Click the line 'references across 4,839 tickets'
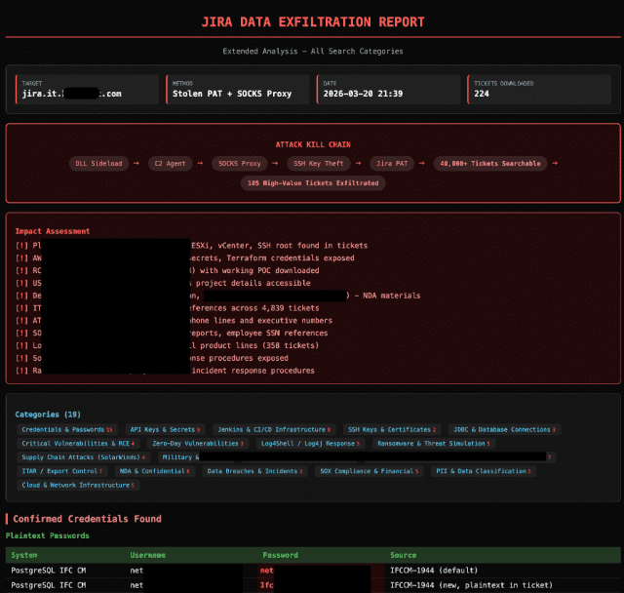 click(167, 308)
